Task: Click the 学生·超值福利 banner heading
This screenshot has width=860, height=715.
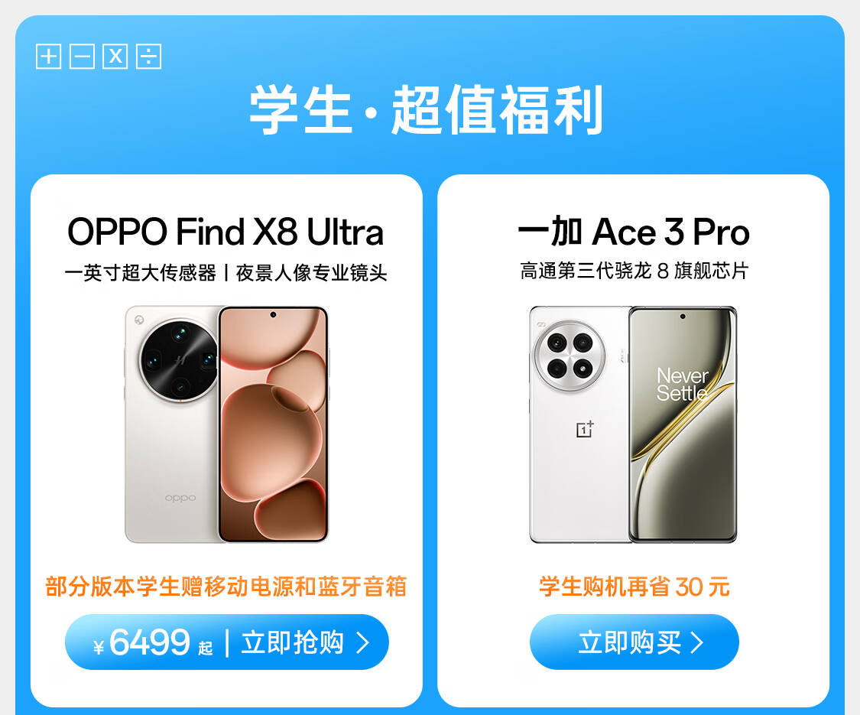Action: [x=427, y=110]
